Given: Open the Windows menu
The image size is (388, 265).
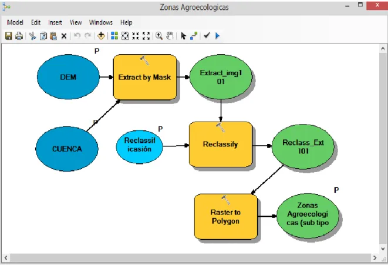Looking at the screenshot, I should (x=101, y=22).
